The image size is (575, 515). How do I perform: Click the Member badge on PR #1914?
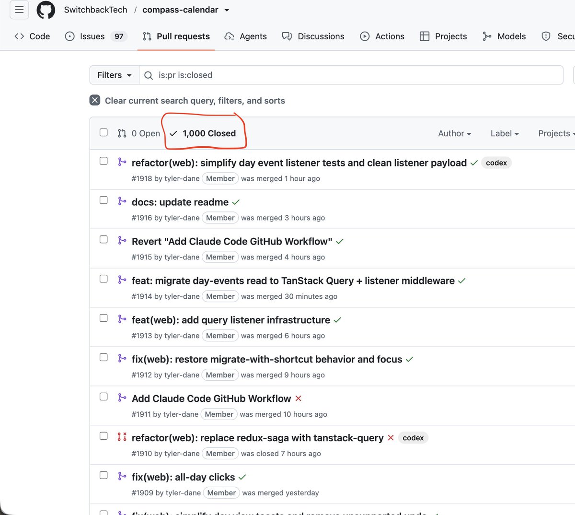(x=220, y=296)
